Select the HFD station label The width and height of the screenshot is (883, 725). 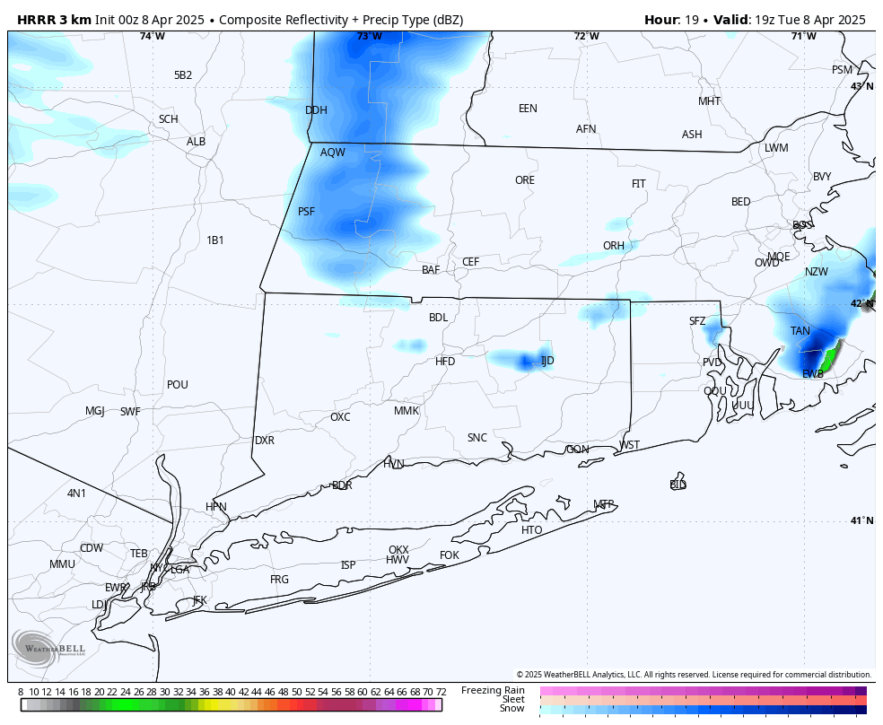click(x=445, y=362)
